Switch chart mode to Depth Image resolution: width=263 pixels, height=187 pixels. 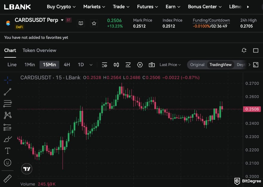click(x=241, y=65)
